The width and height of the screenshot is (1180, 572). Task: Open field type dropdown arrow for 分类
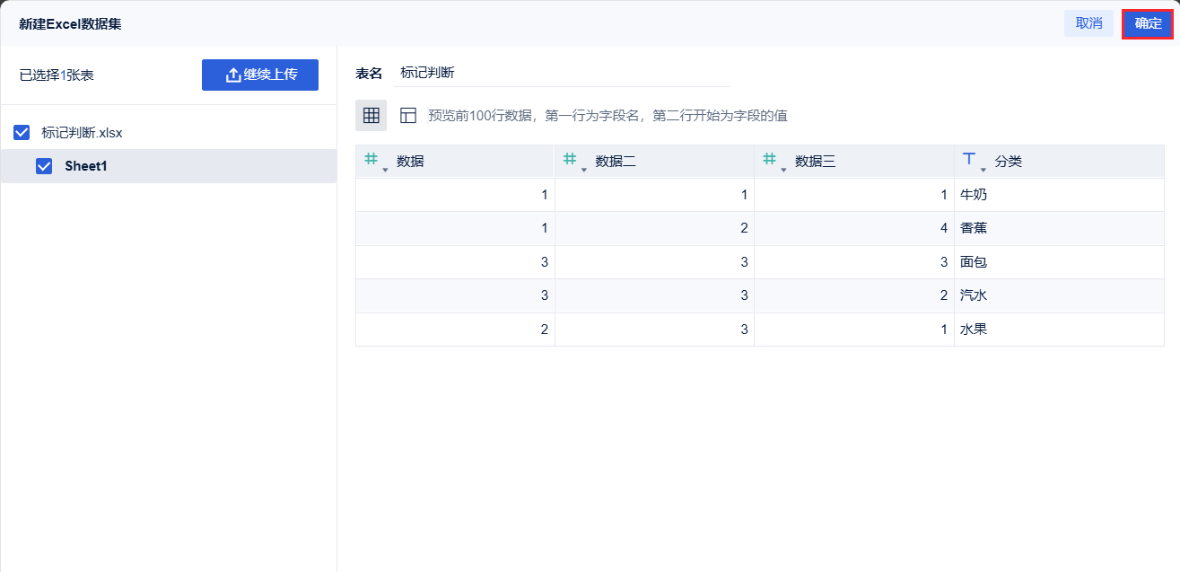(983, 169)
